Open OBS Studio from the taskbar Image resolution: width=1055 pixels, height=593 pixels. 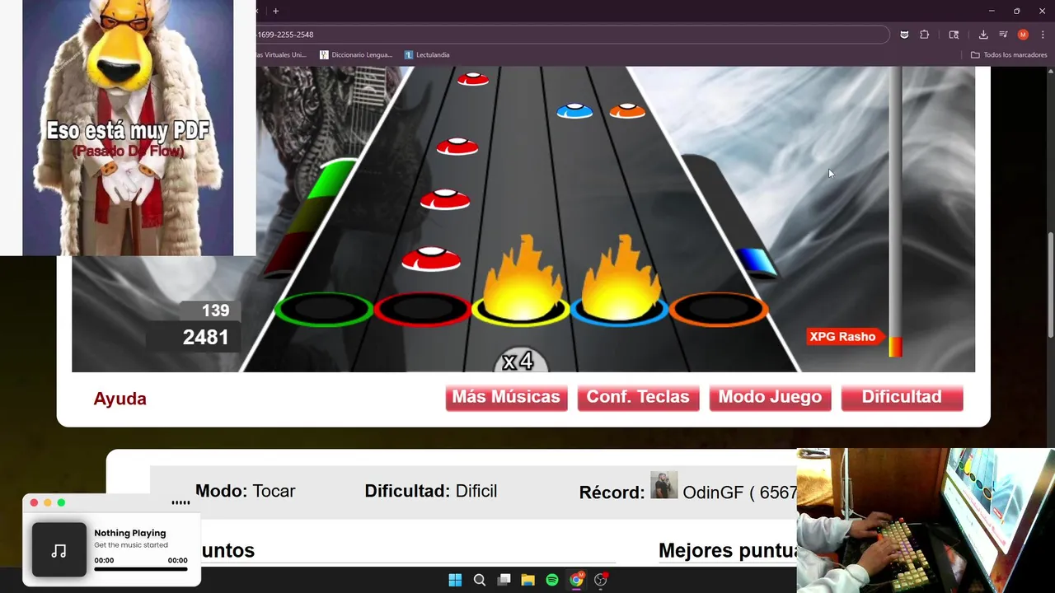(601, 580)
